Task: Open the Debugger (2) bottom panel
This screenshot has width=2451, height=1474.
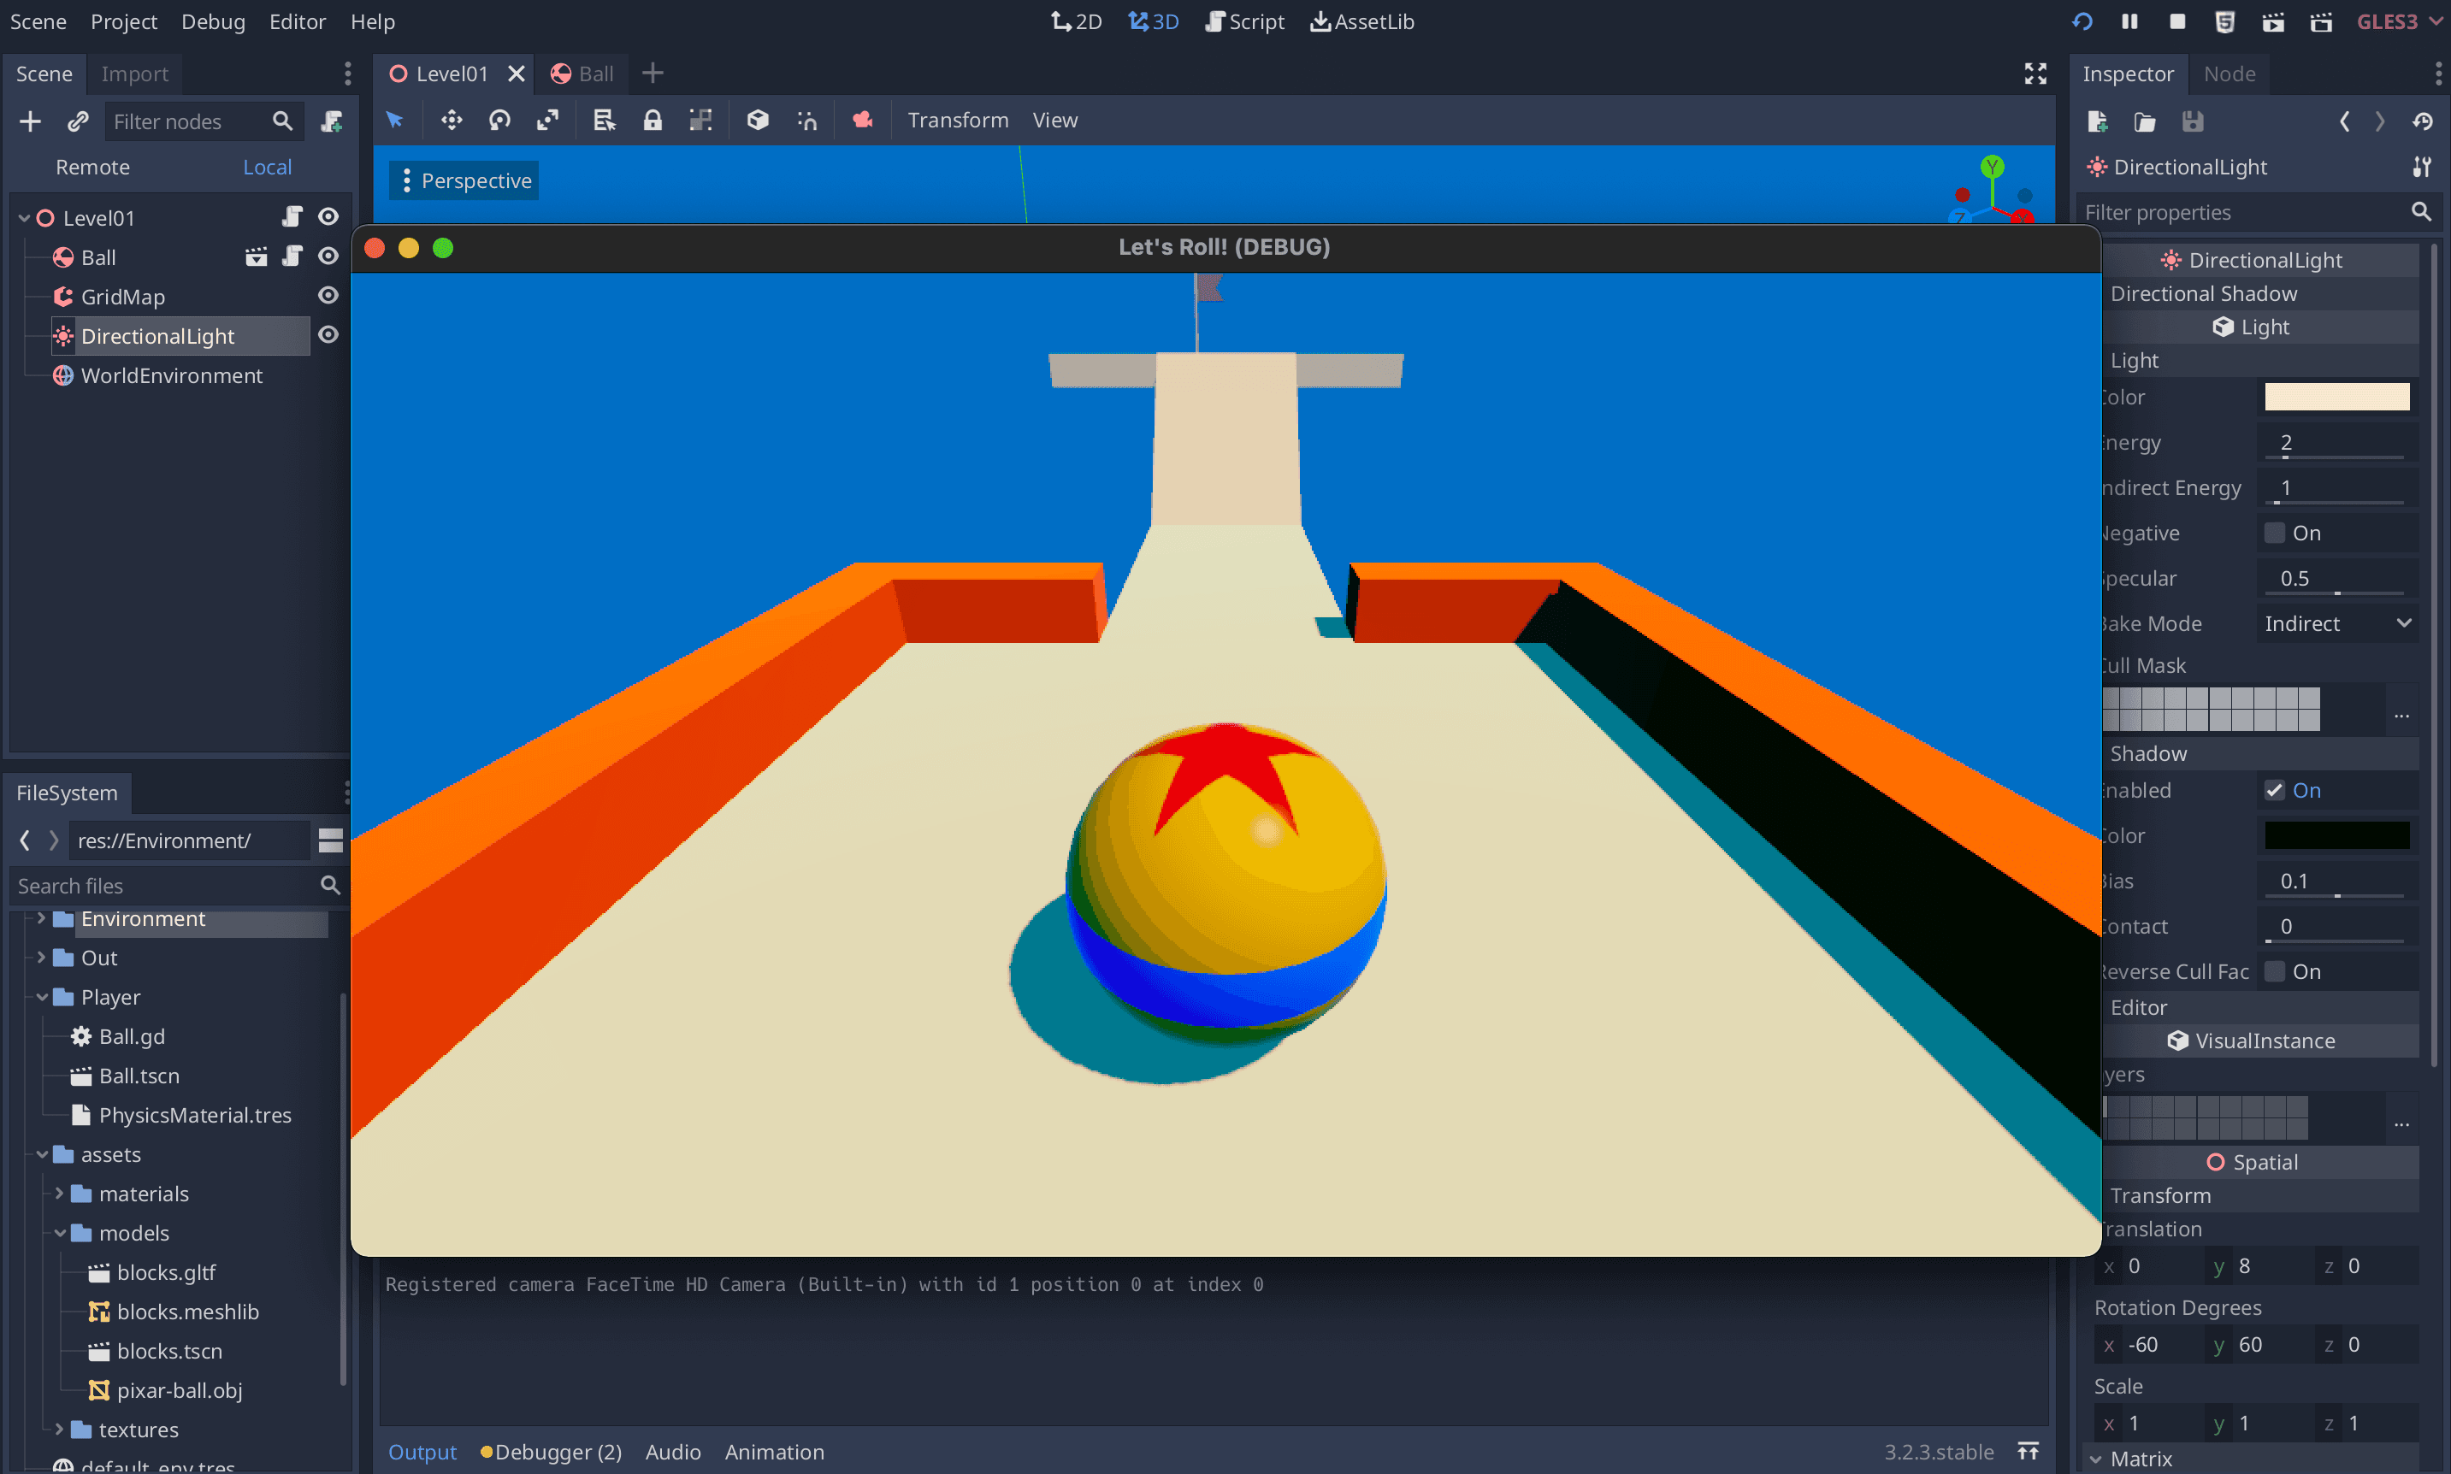Action: click(x=552, y=1452)
